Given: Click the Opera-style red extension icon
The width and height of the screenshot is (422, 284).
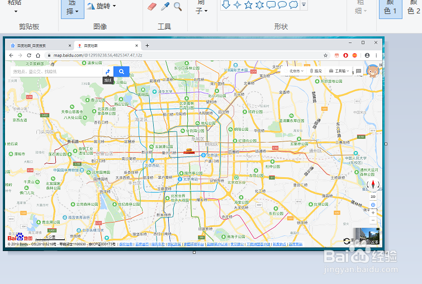Looking at the screenshot, I should tap(345, 55).
